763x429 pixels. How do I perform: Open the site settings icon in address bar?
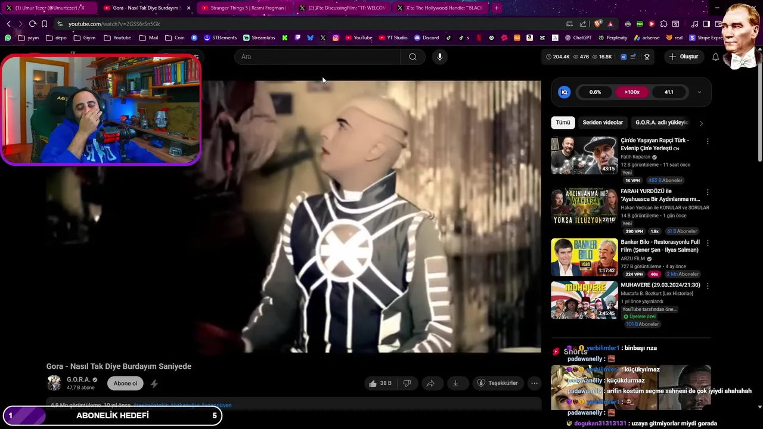tap(60, 24)
